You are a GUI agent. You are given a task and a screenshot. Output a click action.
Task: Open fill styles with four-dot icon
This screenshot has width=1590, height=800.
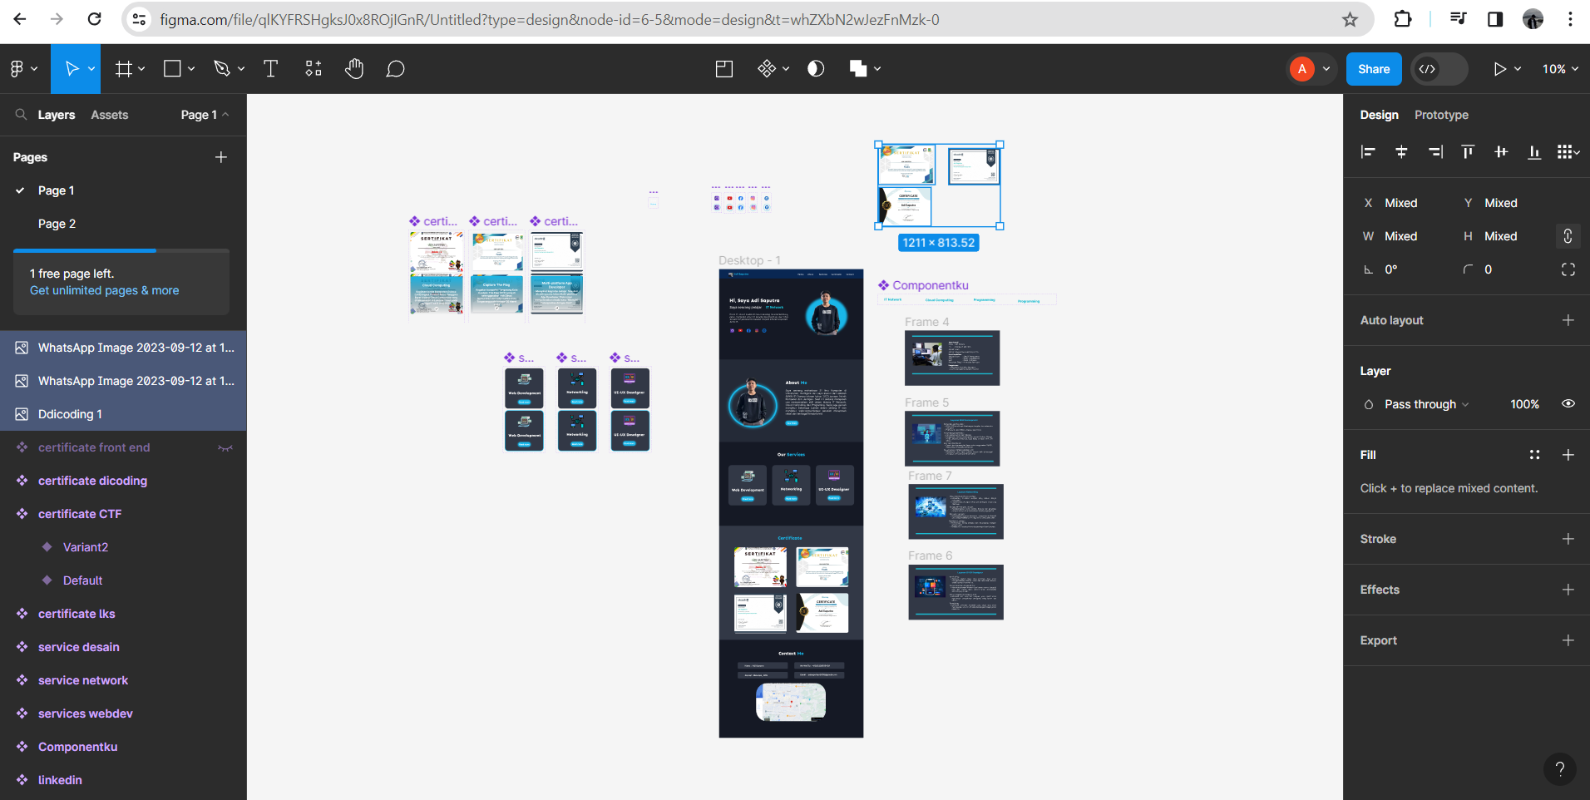(1534, 455)
